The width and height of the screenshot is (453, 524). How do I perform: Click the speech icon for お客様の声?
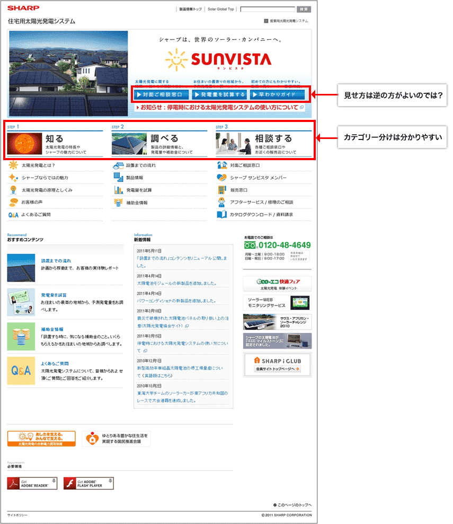[13, 202]
